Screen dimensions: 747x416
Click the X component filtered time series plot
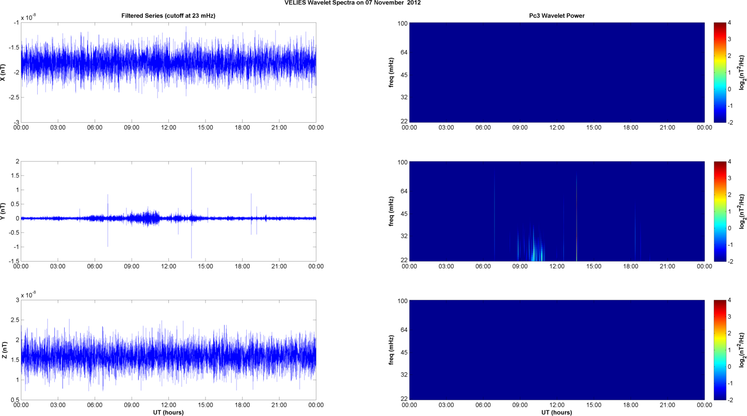tap(168, 72)
